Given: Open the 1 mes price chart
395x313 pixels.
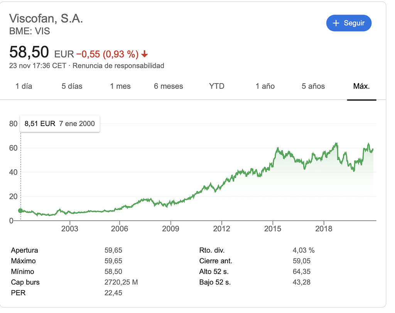Looking at the screenshot, I should [x=120, y=86].
